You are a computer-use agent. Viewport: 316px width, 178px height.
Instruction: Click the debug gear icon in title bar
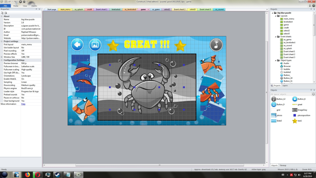click(x=24, y=2)
